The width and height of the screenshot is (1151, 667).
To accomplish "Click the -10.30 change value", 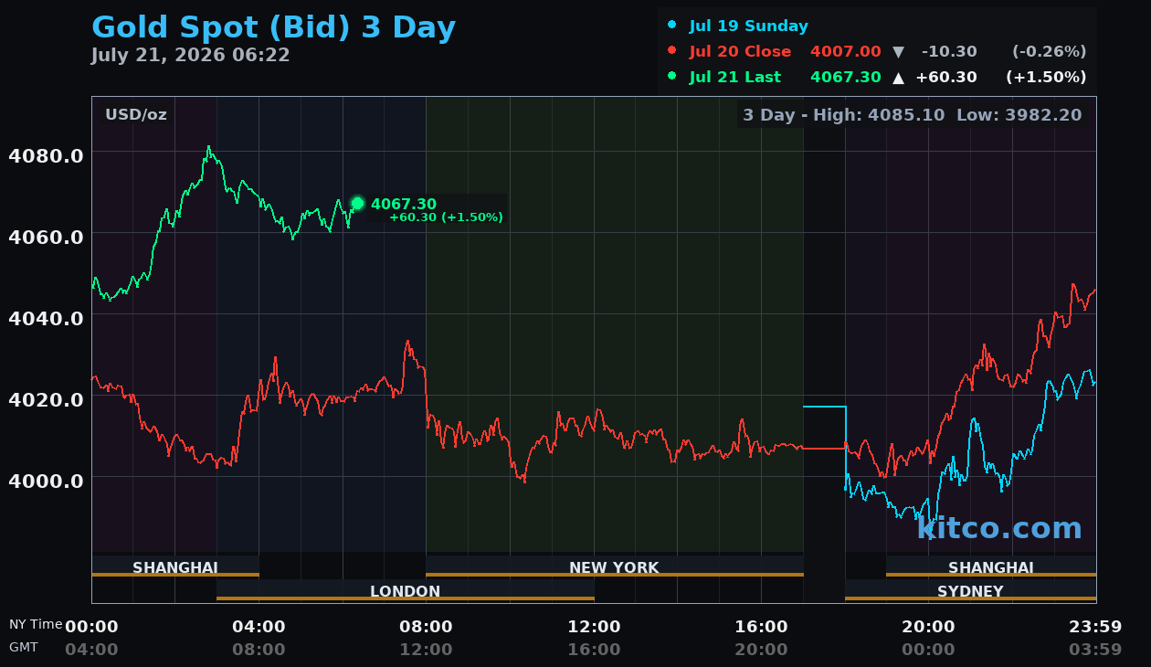I will coord(949,52).
